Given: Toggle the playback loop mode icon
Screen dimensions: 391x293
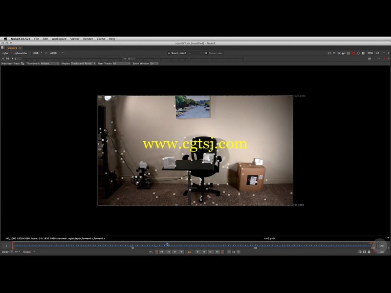Looking at the screenshot, I should coord(151,252).
